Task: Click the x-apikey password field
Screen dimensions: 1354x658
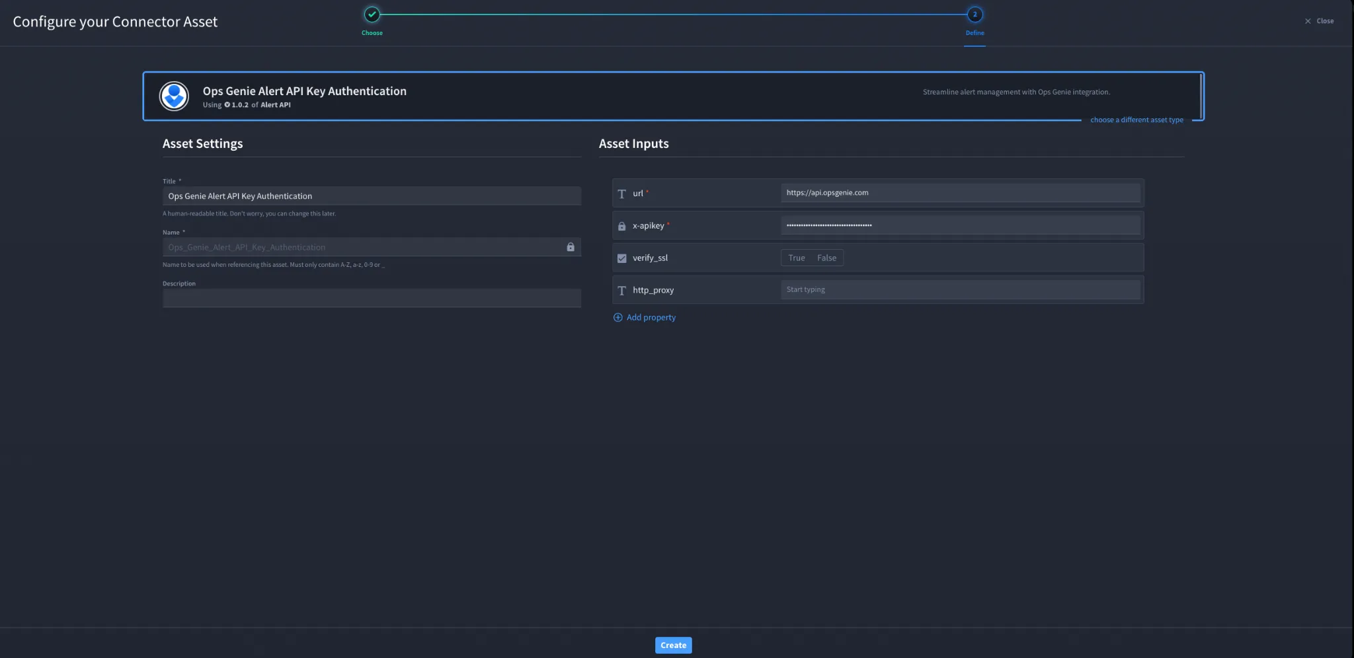Action: [960, 225]
